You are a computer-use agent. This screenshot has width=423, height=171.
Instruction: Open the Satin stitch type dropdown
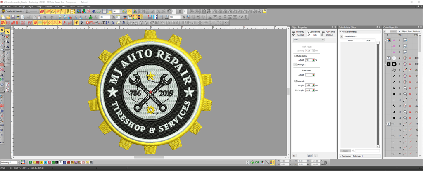pyautogui.click(x=309, y=40)
